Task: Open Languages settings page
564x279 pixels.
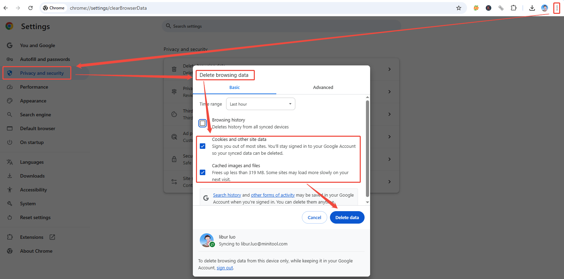Action: (32, 162)
